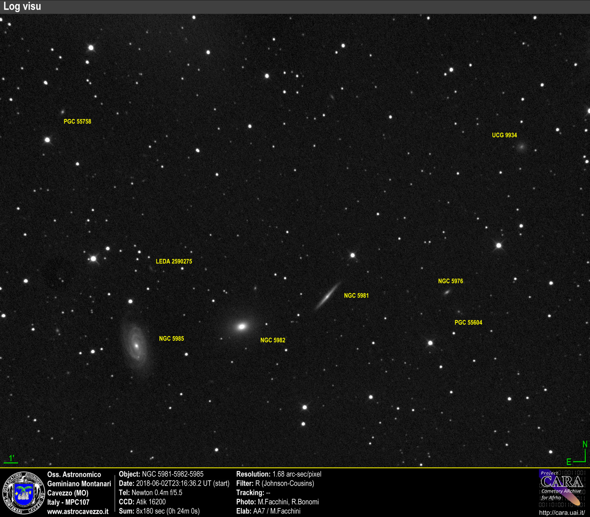Click the Project CARA logo
The width and height of the screenshot is (590, 517).
tap(561, 488)
